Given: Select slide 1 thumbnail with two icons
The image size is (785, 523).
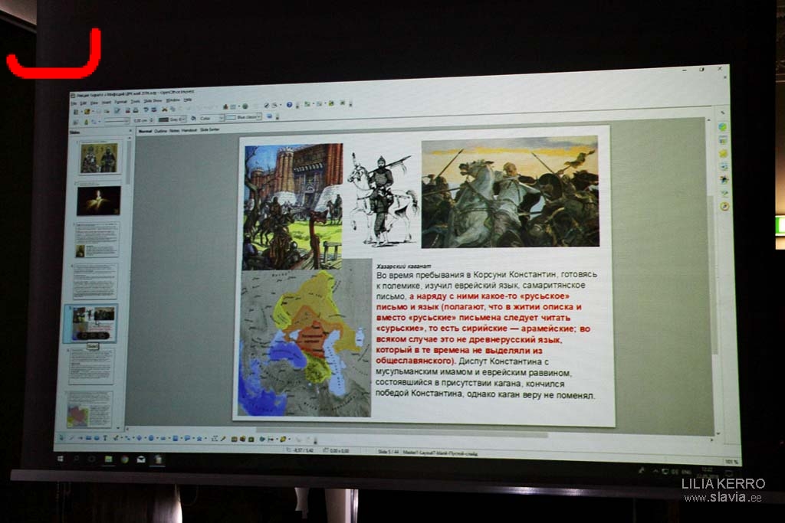Looking at the screenshot, I should (x=99, y=158).
